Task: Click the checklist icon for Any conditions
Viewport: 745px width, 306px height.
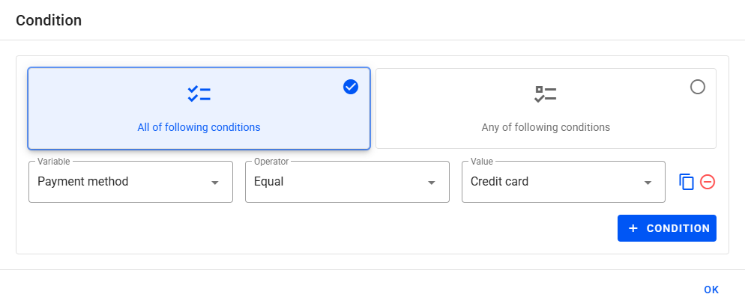Action: click(546, 94)
